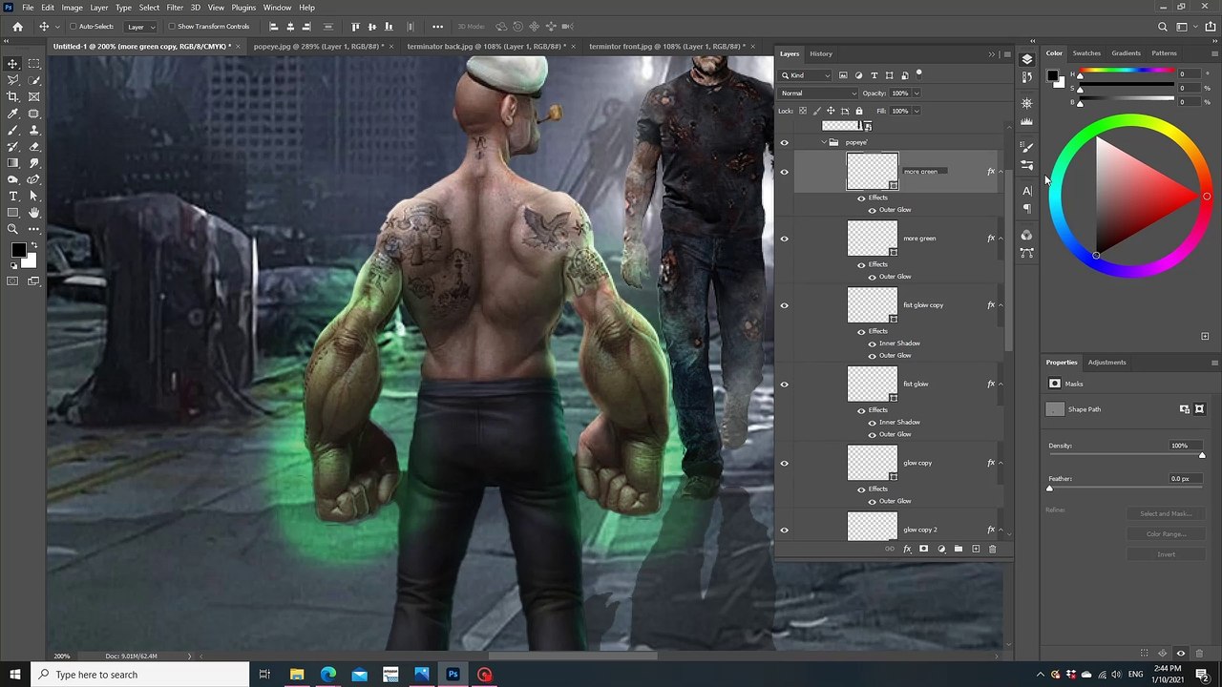The width and height of the screenshot is (1222, 687).
Task: Check Show Transform Controls
Action: tap(172, 27)
